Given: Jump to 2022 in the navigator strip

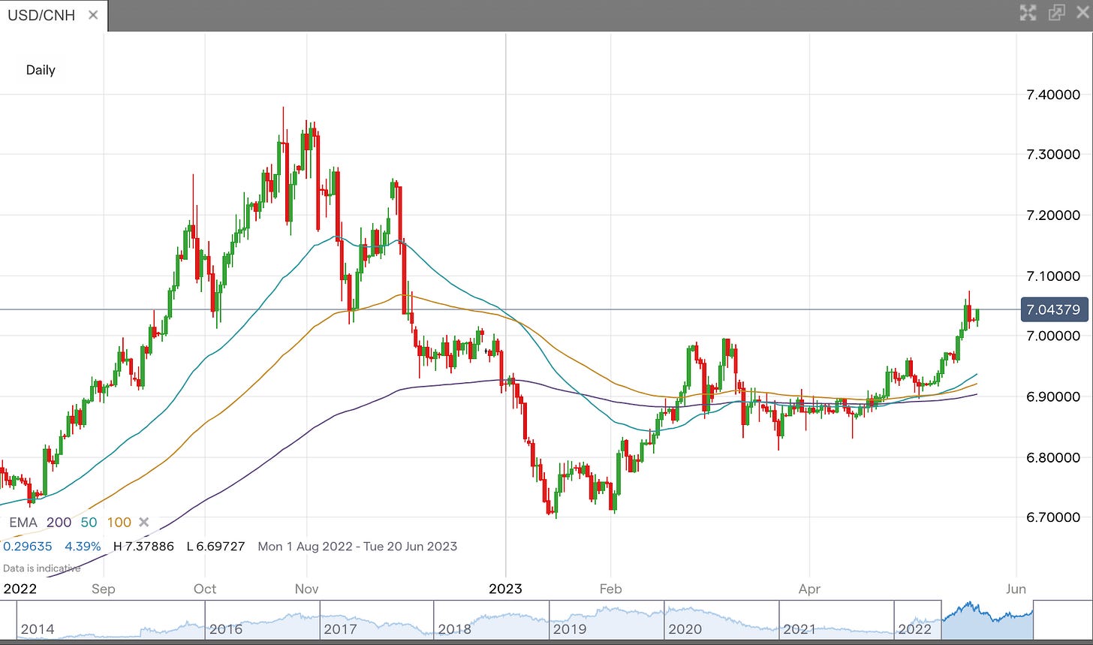Looking at the screenshot, I should pos(914,629).
